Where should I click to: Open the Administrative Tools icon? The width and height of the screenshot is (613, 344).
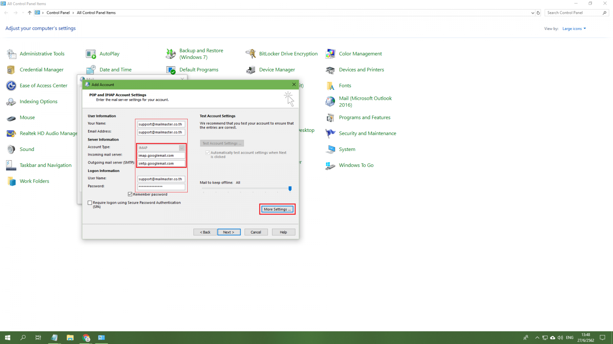pos(11,54)
